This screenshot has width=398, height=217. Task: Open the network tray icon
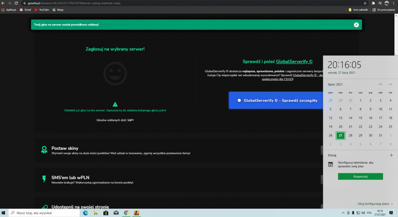[x=358, y=213]
